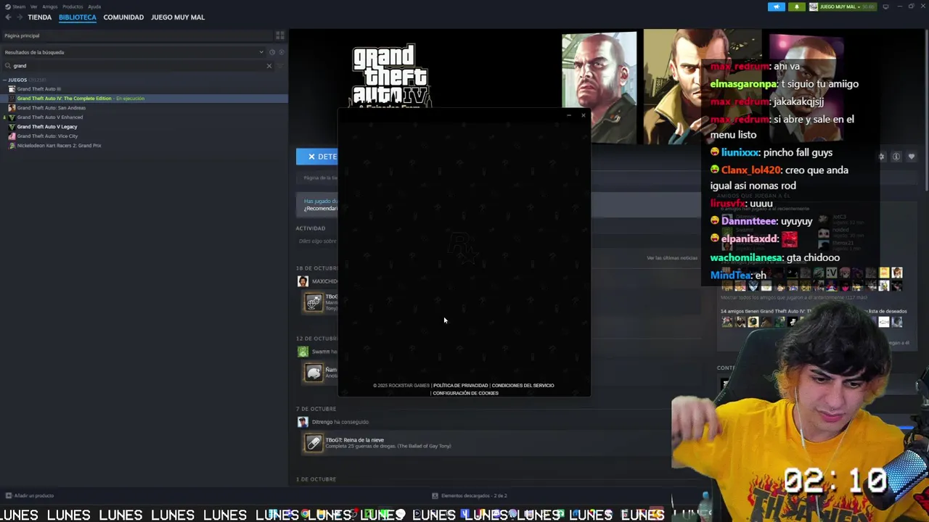Minimize the Rockstar launcher window
This screenshot has height=522, width=929.
pos(569,115)
